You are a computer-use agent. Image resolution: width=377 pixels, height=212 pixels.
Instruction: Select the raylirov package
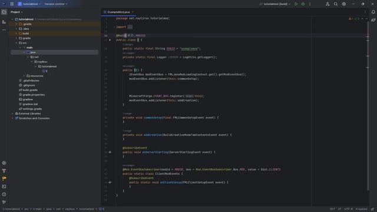point(42,62)
